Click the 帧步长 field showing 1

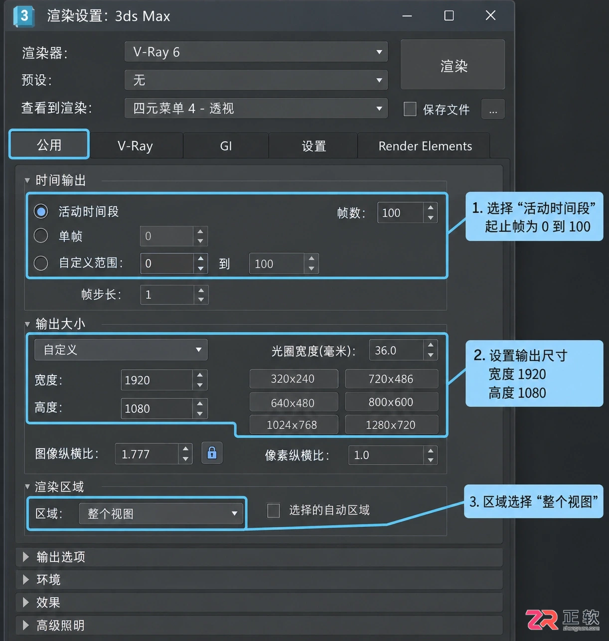pos(166,294)
